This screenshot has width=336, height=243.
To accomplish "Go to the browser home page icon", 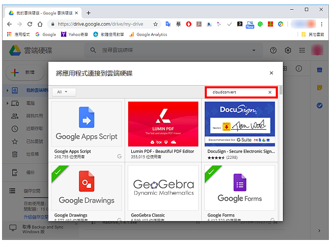I will tap(40, 24).
